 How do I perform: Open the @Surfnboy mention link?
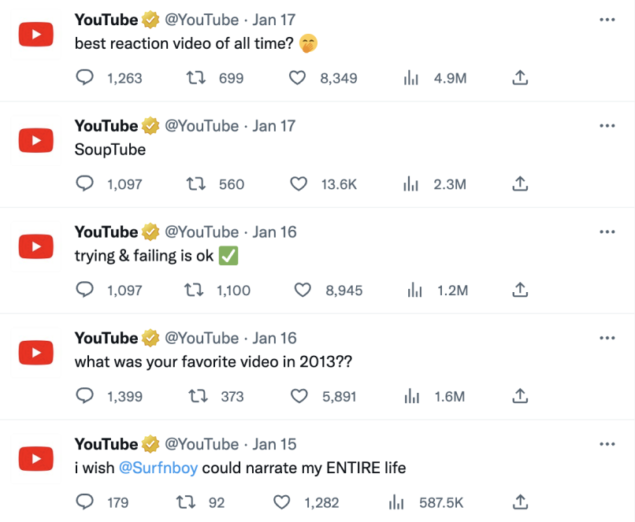(x=158, y=468)
